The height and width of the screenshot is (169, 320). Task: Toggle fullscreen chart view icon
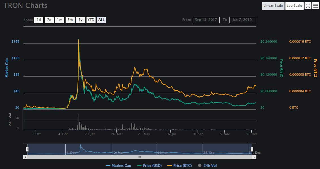click(x=308, y=6)
